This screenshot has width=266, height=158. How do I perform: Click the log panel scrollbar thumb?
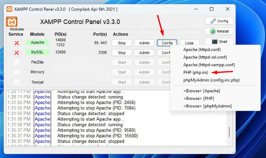(x=229, y=132)
